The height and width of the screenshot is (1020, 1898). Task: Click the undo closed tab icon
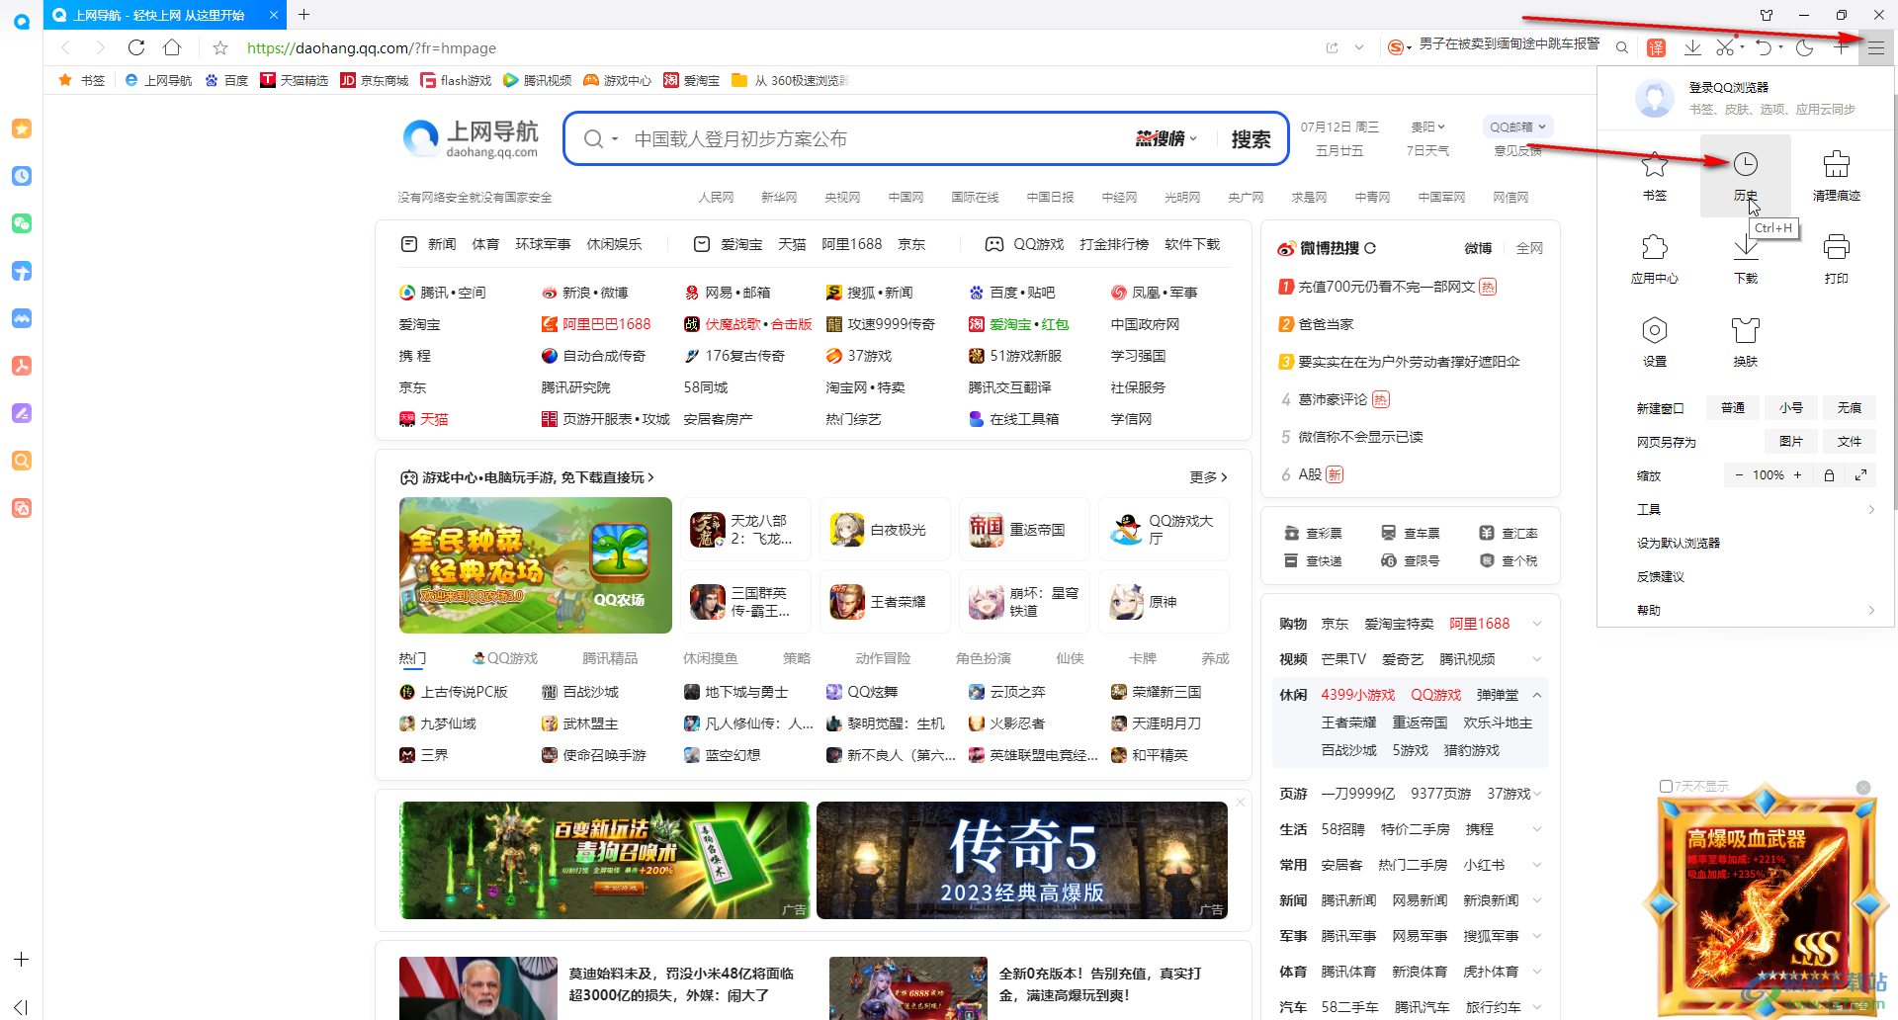click(1764, 47)
